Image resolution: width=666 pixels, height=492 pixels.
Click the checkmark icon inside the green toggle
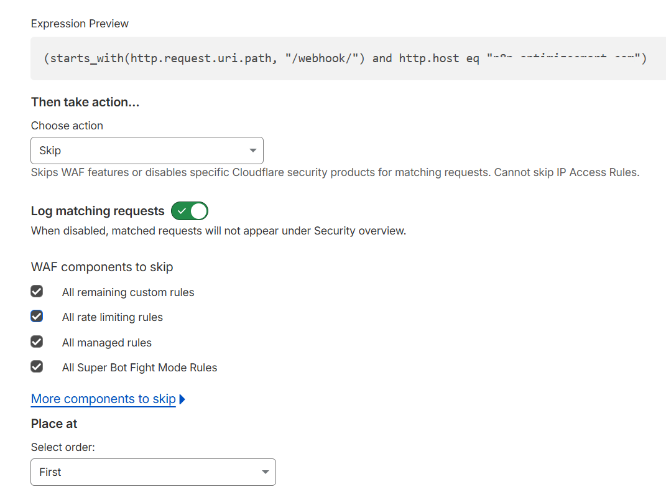tap(182, 211)
